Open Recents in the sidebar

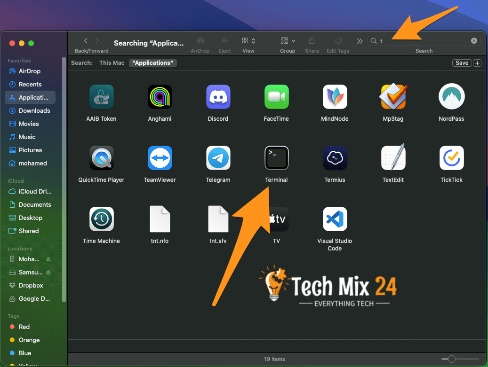(30, 84)
